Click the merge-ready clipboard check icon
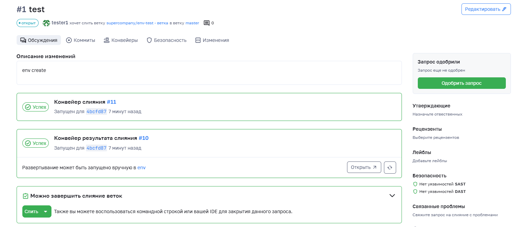 [25, 196]
